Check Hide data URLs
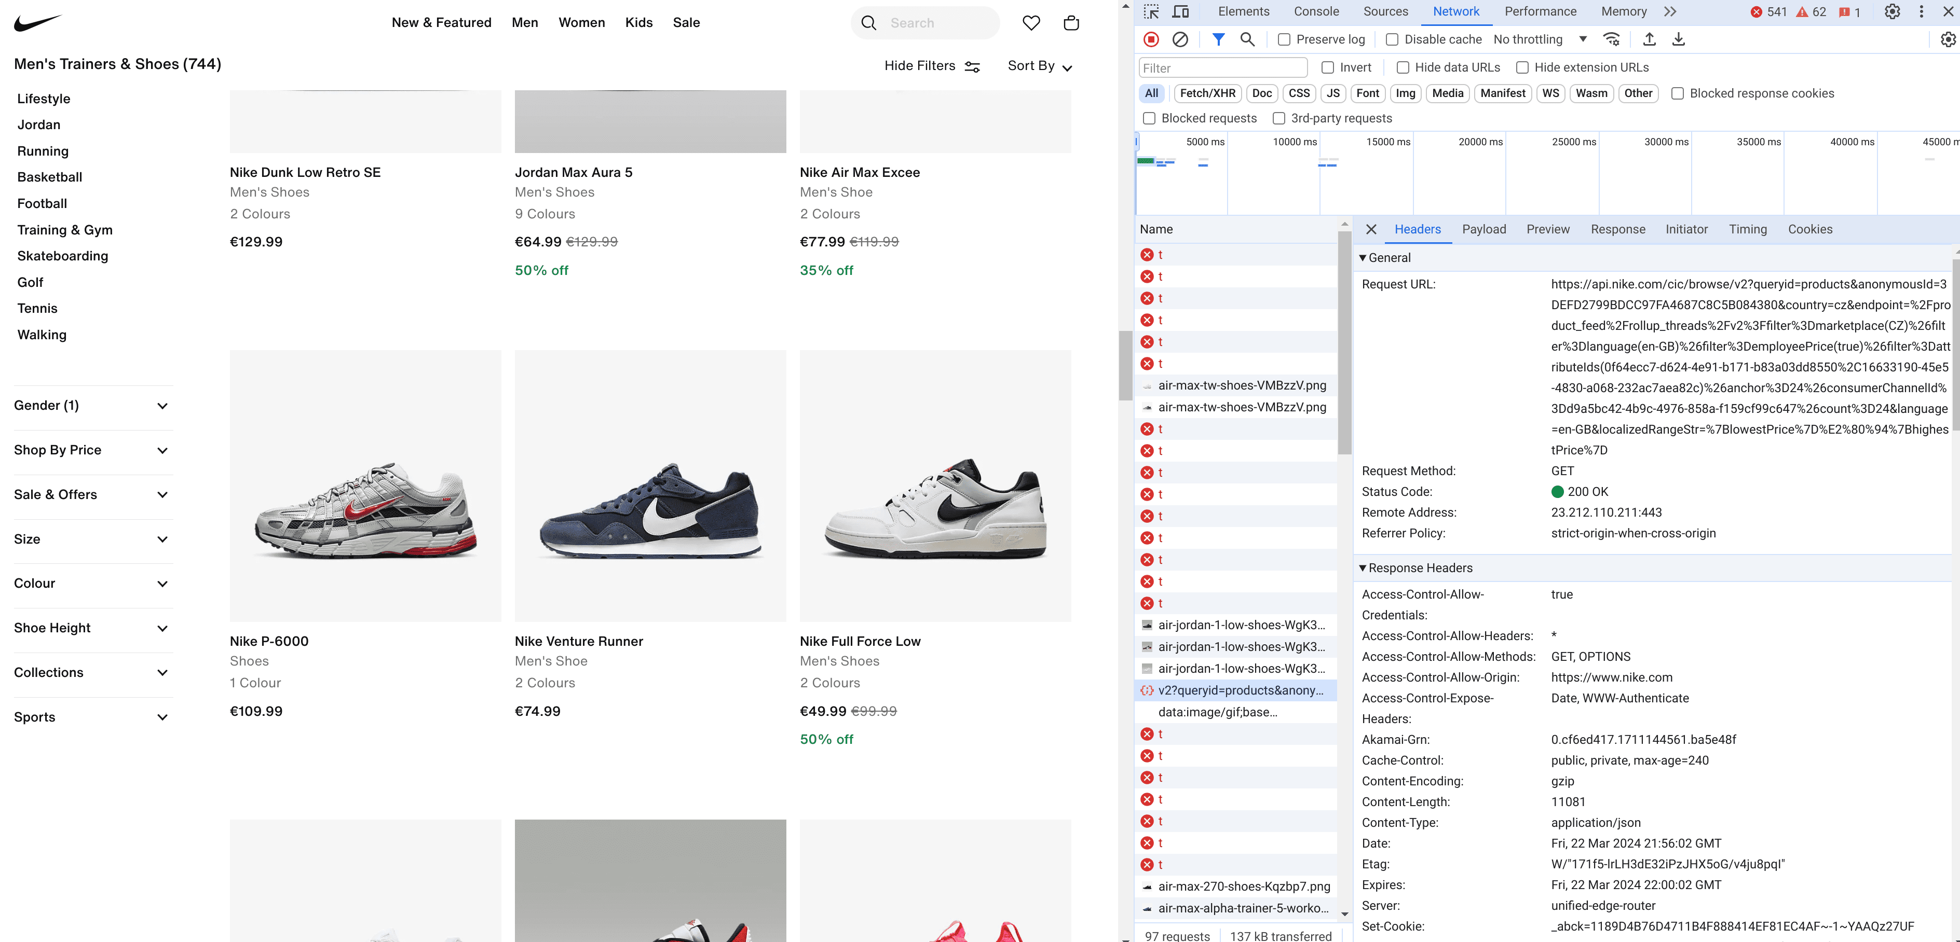 pyautogui.click(x=1403, y=67)
